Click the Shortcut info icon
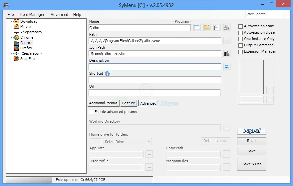This screenshot has width=293, height=186. pyautogui.click(x=107, y=74)
